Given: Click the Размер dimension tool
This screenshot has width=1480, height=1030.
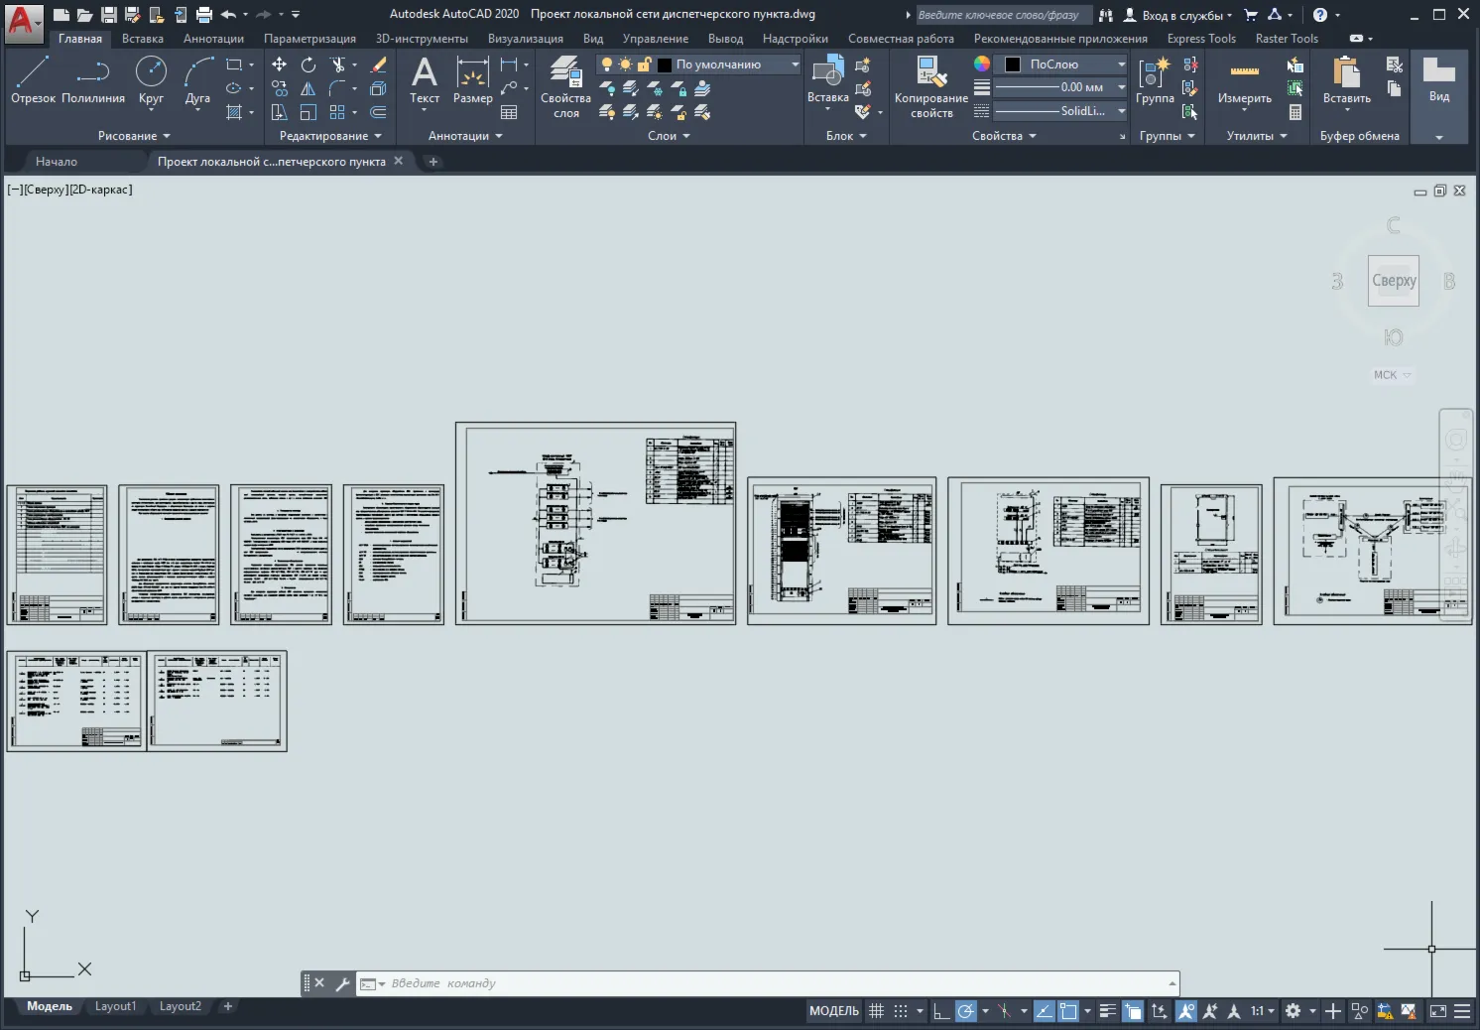Looking at the screenshot, I should pos(472,79).
